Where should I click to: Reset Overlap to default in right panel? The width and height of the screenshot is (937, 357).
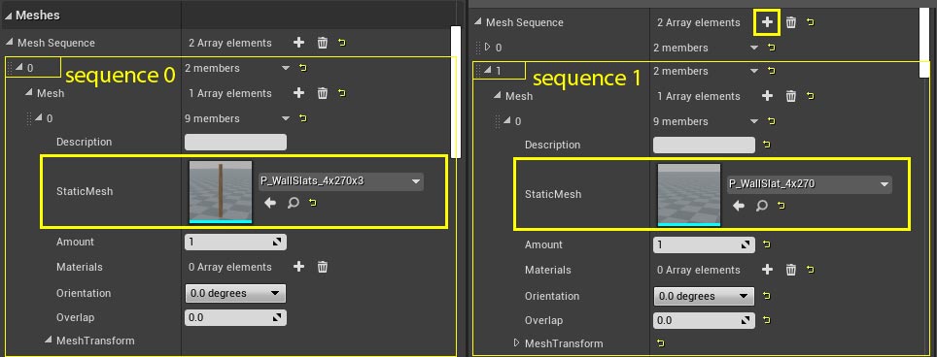click(x=767, y=321)
